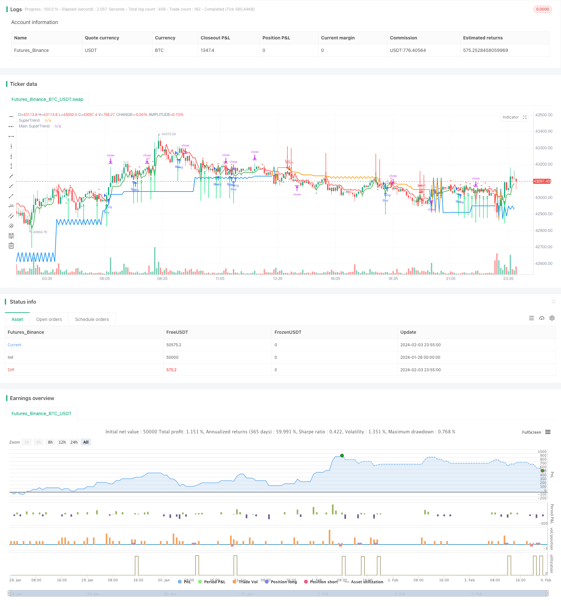This screenshot has width=561, height=606.
Task: Click the Diff row label
Action: tap(11, 370)
